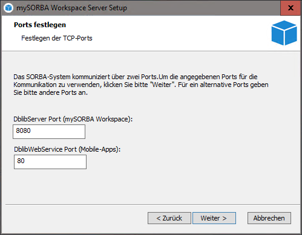Image resolution: width=302 pixels, height=235 pixels.
Task: Click the large blue cube logo
Action: click(284, 33)
